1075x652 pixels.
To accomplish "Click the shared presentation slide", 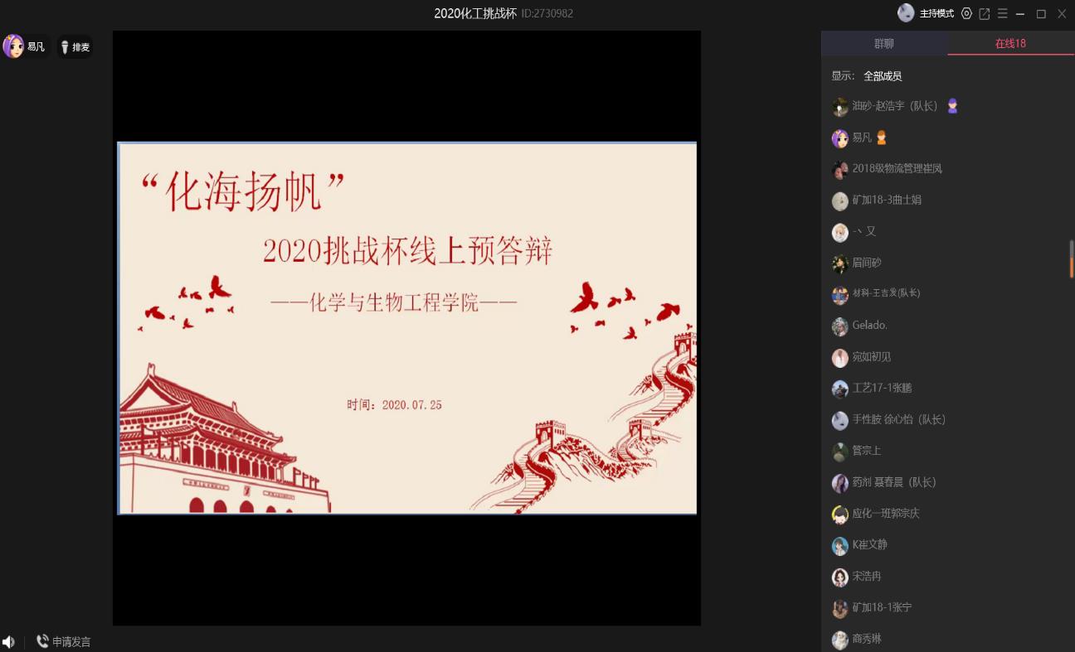I will pyautogui.click(x=406, y=328).
